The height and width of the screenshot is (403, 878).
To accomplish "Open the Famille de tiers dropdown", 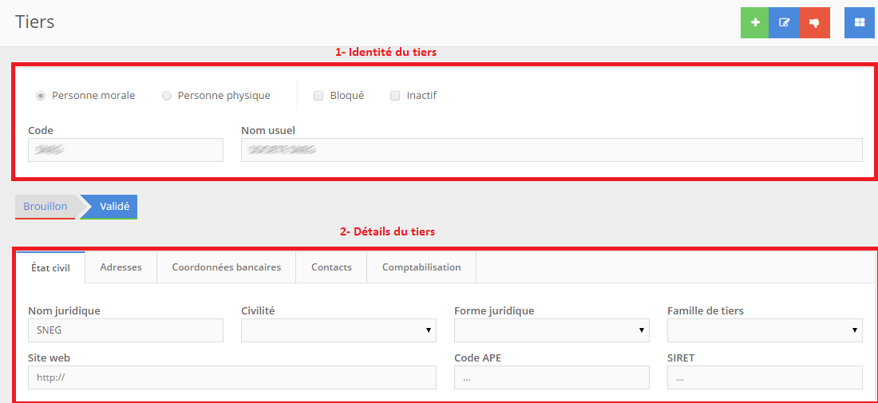I will 765,330.
